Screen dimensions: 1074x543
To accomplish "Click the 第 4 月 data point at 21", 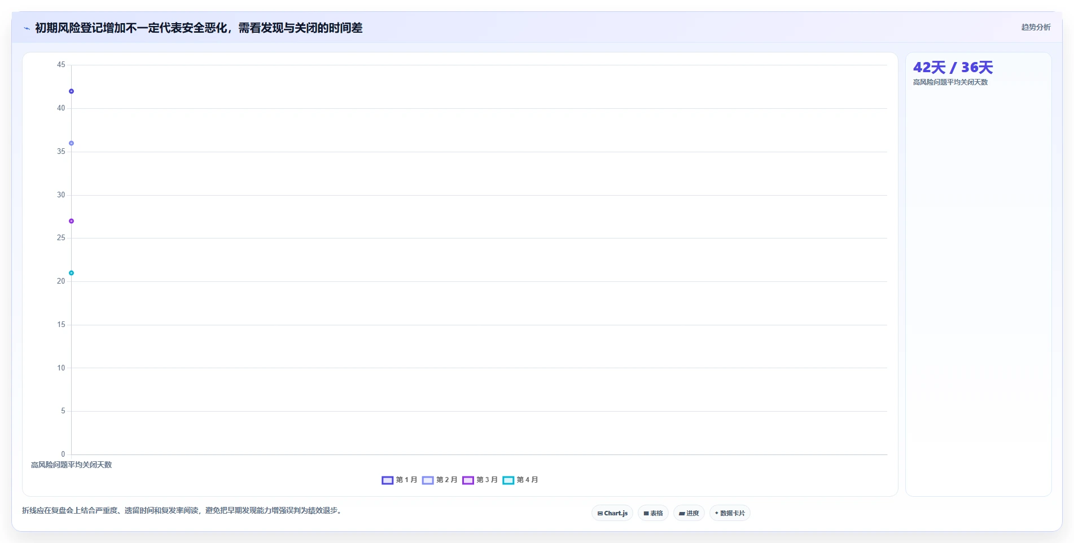I will coord(71,273).
